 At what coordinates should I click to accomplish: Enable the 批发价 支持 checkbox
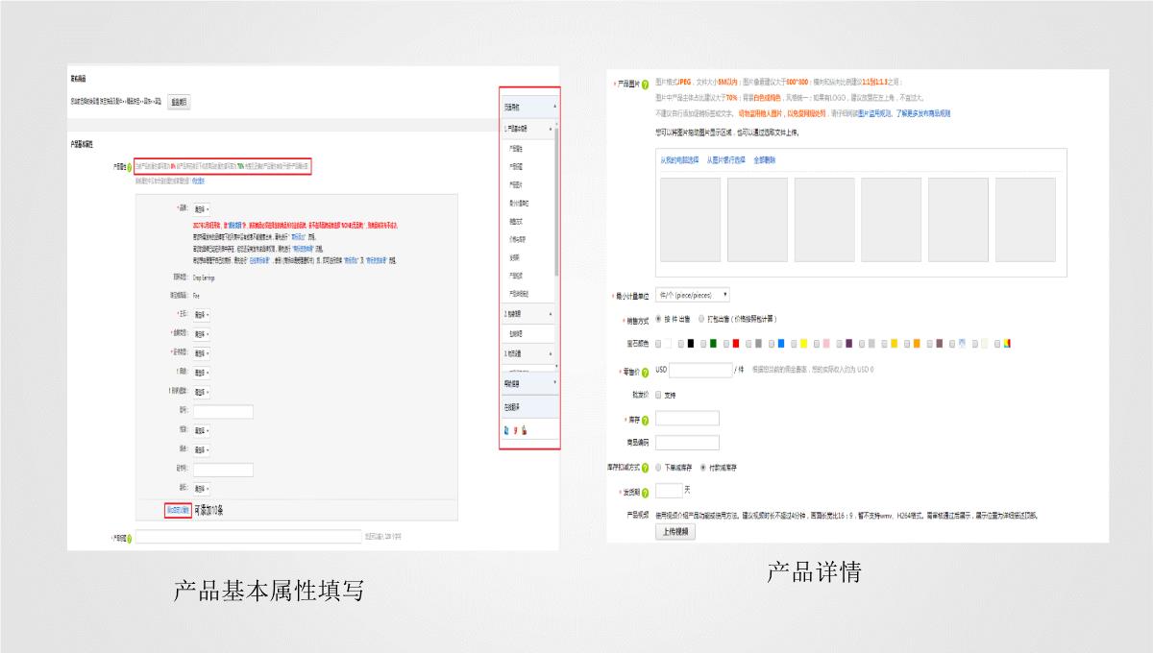point(658,395)
